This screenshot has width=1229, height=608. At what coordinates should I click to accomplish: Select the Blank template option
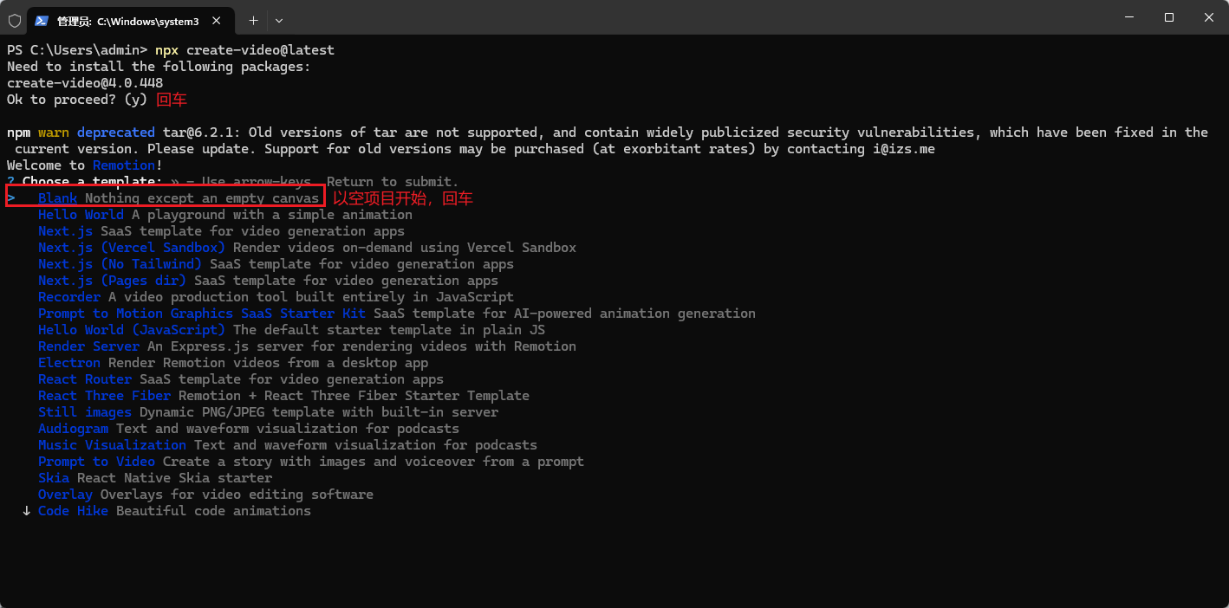tap(57, 198)
